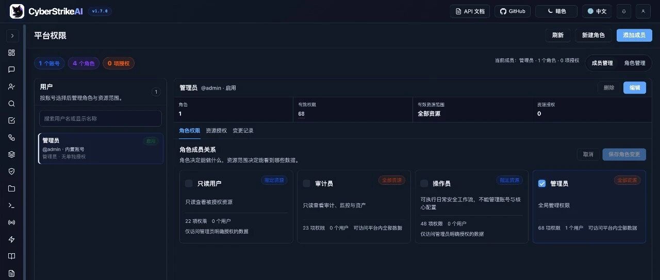Click the 全部资源 badge on the 审计员 card
660x280 pixels.
click(392, 181)
